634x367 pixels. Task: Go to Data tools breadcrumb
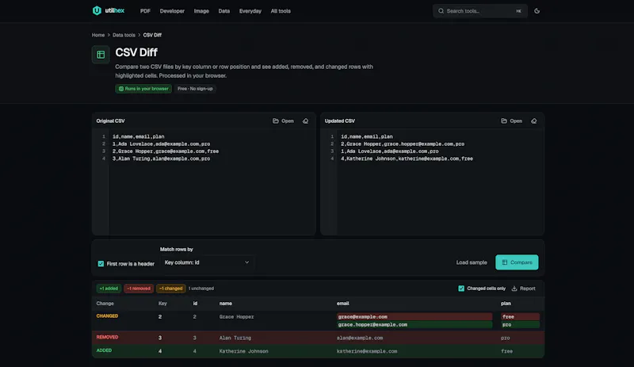(124, 35)
